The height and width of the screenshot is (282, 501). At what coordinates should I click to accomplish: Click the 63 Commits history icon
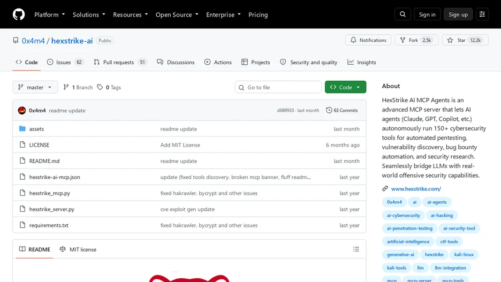coord(329,110)
